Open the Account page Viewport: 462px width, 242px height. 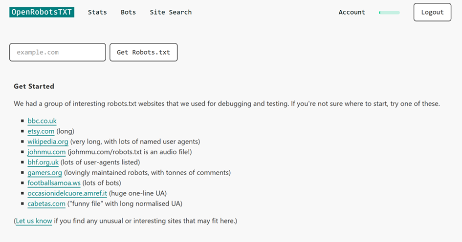pyautogui.click(x=352, y=12)
